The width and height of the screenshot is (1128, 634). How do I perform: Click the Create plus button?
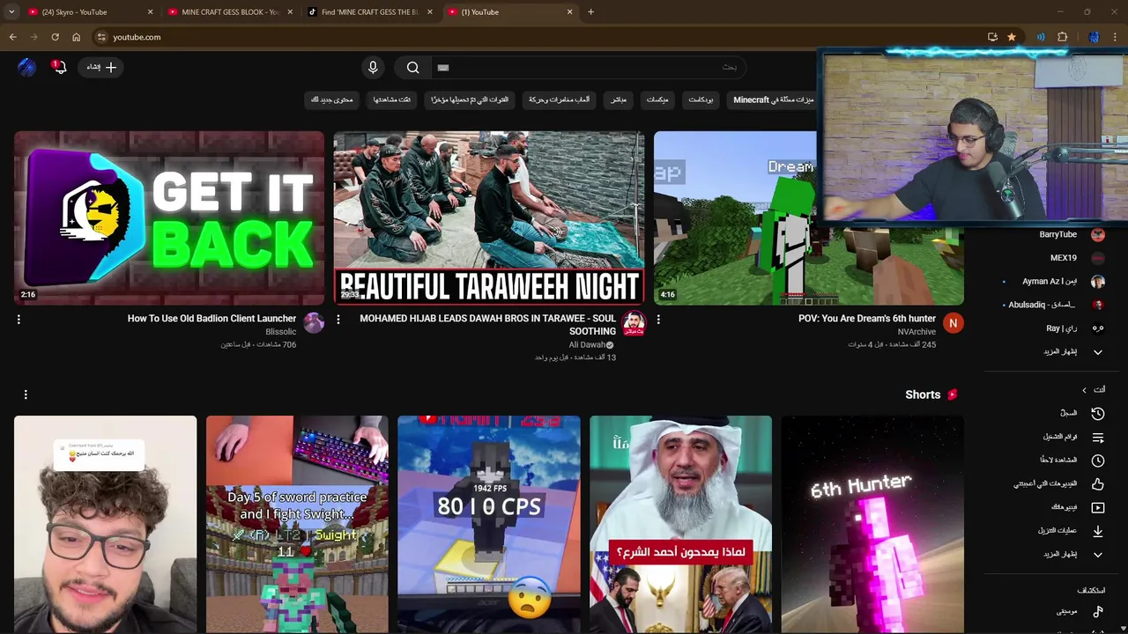tap(102, 67)
